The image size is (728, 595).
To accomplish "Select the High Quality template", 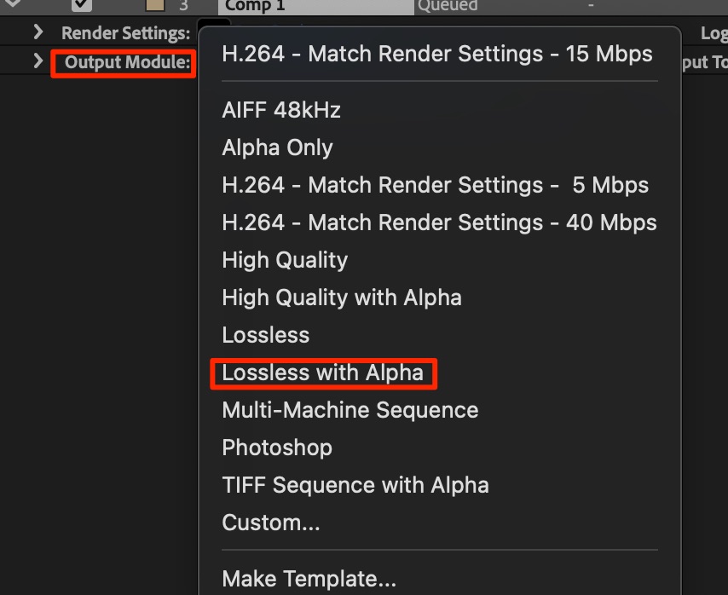I will pos(285,260).
